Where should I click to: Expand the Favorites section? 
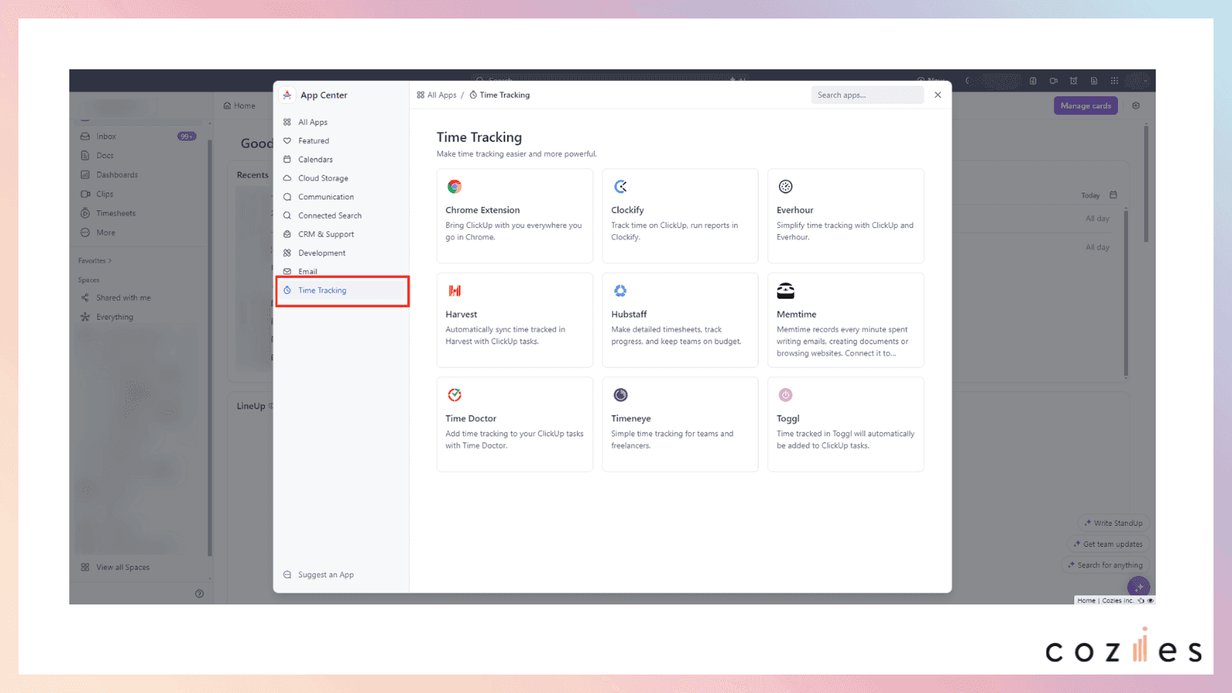coord(95,260)
